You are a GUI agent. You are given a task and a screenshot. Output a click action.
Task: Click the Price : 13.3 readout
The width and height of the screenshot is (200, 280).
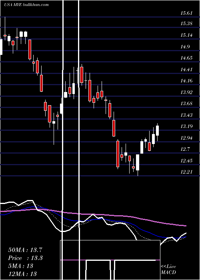tap(25, 258)
